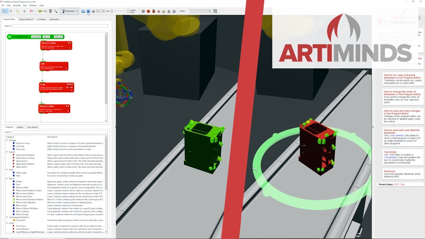Image resolution: width=425 pixels, height=239 pixels.
Task: Click the crosshair target tool icon
Action: (x=24, y=11)
